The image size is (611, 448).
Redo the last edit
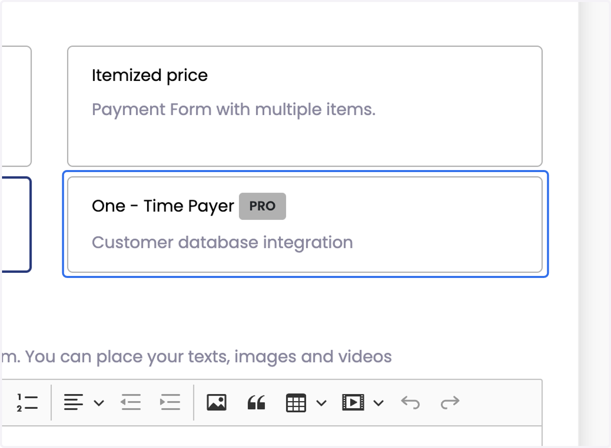tap(450, 402)
